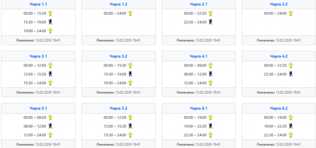This screenshot has width=316, height=148.
Task: Click the power-off icon in Черга 2.1
Action: (x=210, y=22)
